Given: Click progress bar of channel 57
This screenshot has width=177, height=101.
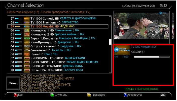Looking at the screenshot, I should pos(19,19).
